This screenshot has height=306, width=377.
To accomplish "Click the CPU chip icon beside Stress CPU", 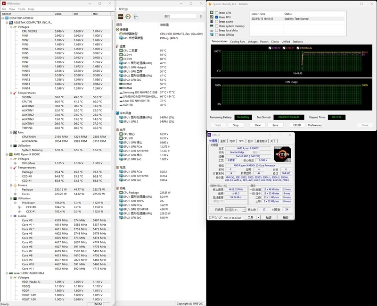I will (212, 13).
